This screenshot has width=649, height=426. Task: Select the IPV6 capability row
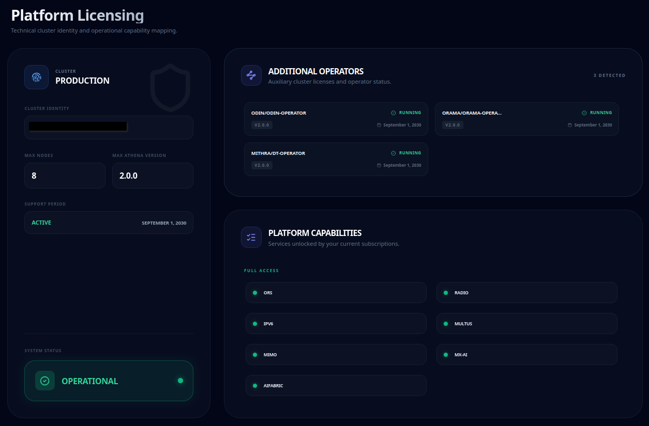(336, 323)
